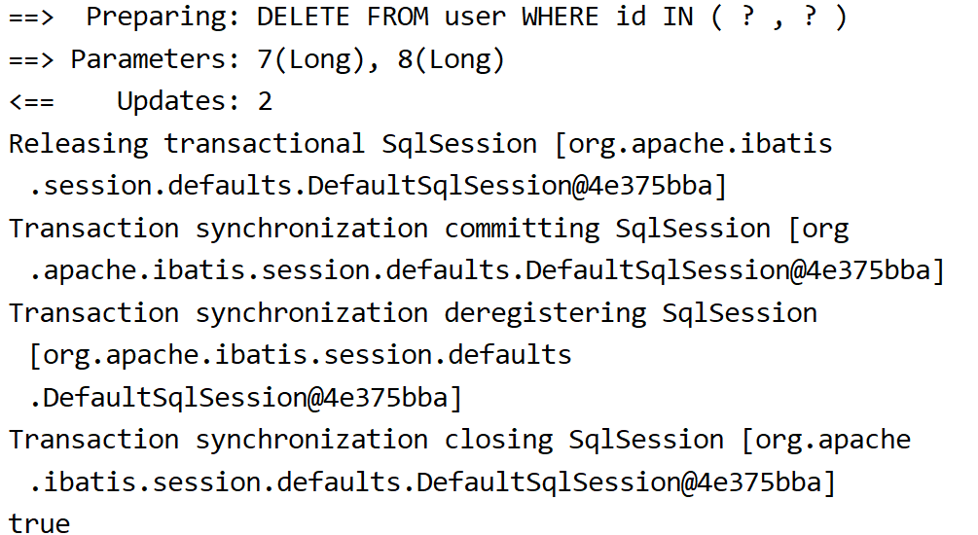The height and width of the screenshot is (535, 978).
Task: Click the 8(Long) parameter value
Action: tap(451, 60)
